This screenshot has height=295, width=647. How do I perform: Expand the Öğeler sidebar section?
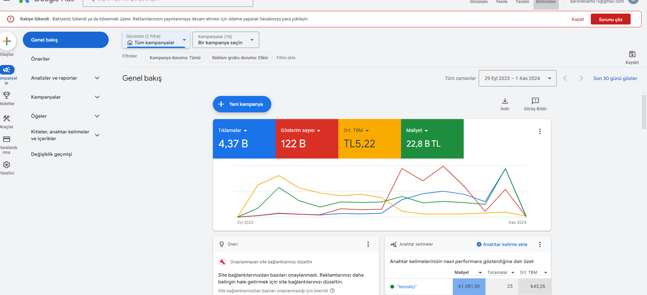click(x=97, y=116)
